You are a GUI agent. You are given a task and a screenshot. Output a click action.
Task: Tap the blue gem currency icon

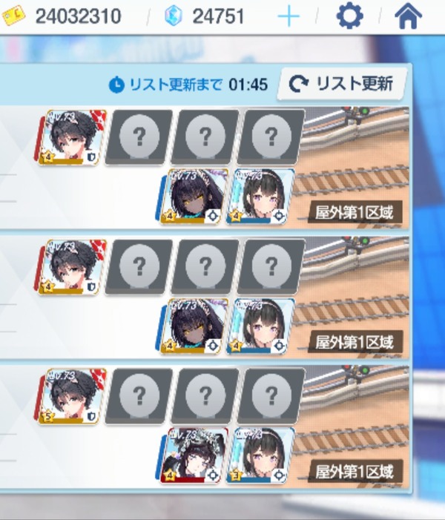(174, 16)
